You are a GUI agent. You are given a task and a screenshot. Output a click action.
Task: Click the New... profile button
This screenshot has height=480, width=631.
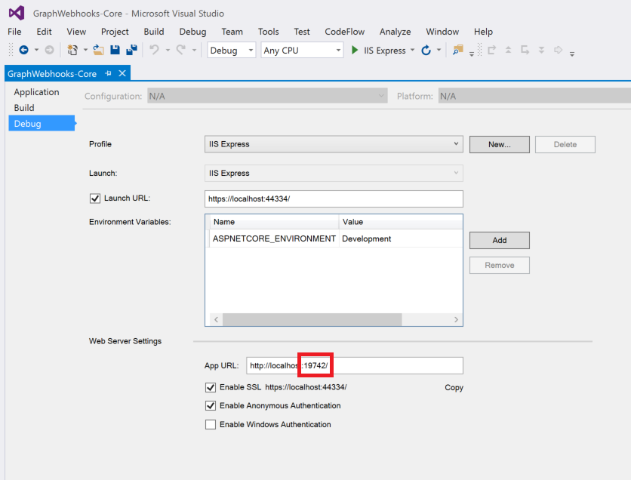click(500, 144)
